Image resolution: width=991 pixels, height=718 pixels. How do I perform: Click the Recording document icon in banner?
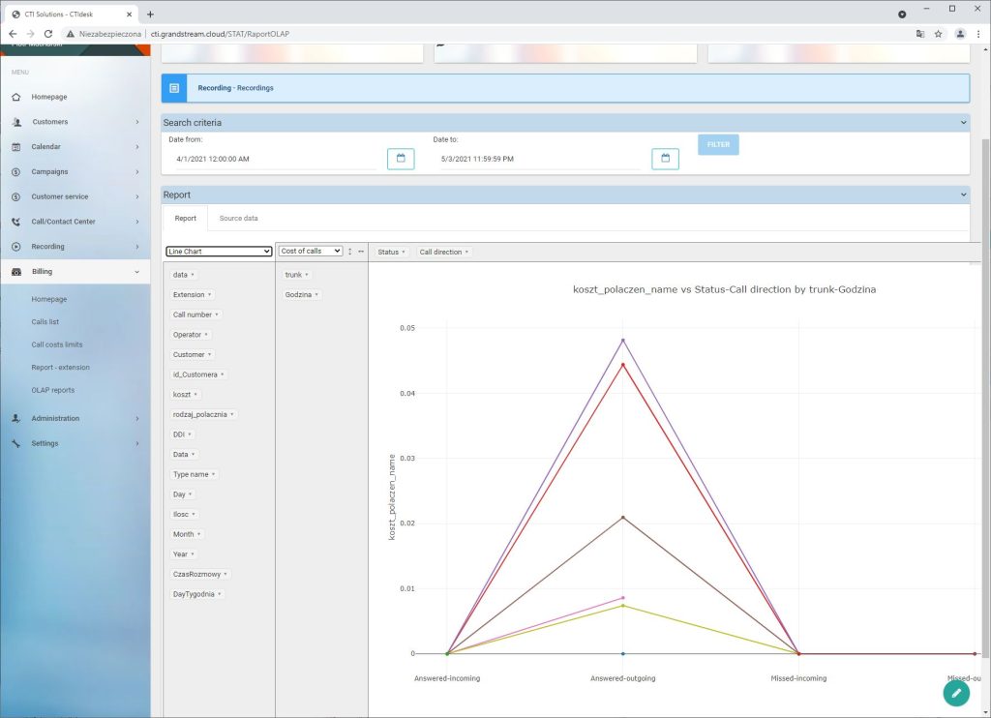click(x=173, y=88)
